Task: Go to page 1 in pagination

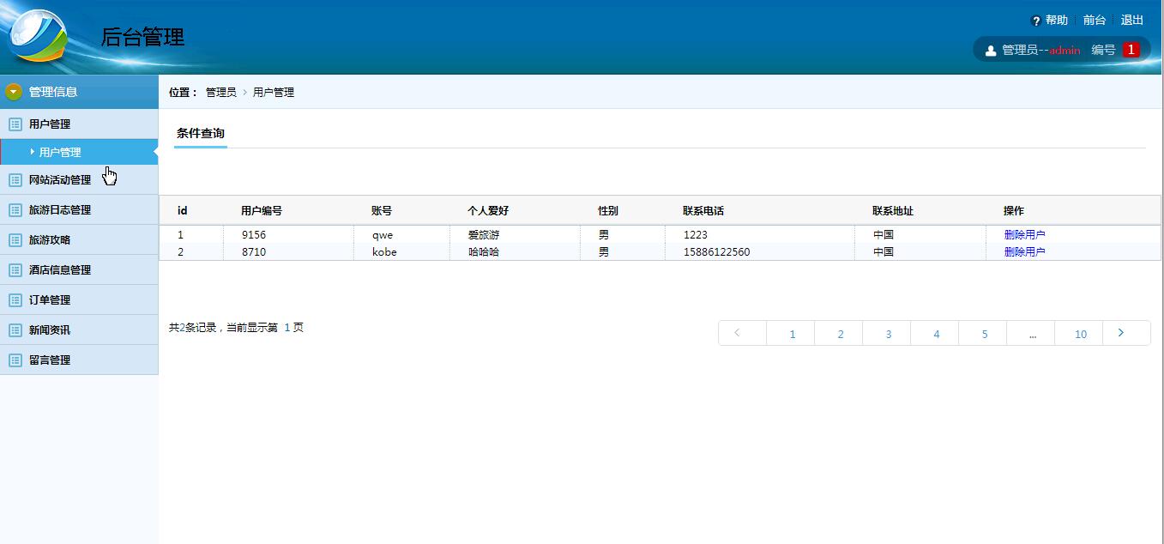Action: click(792, 334)
